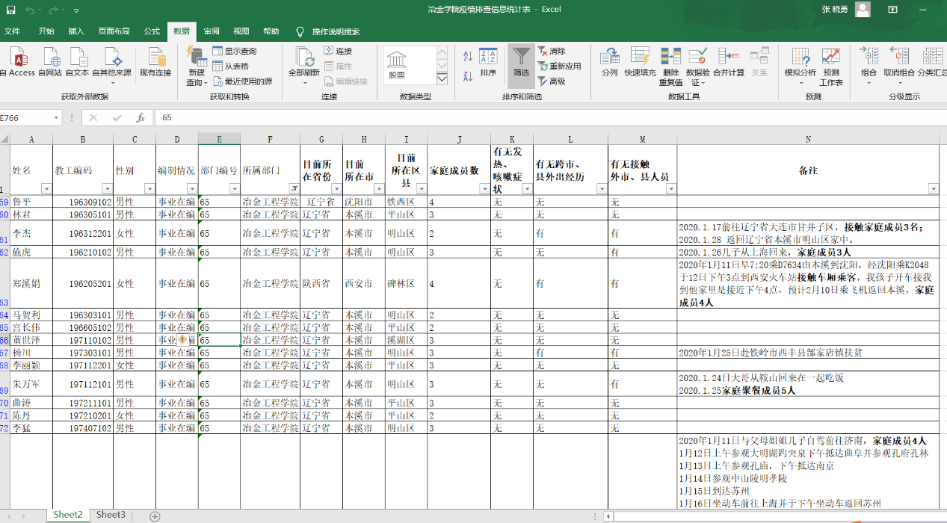
Task: Select the Sheet2 tab
Action: pos(68,515)
